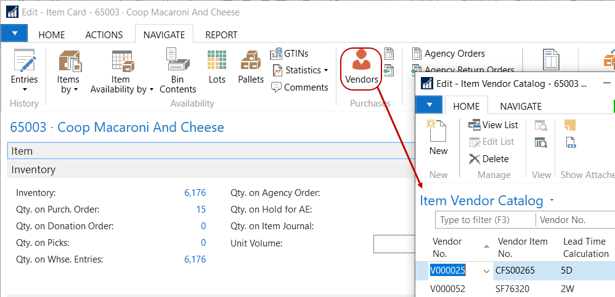This screenshot has width=615, height=297.
Task: Open Qty. on Purch. Order value 15
Action: point(201,210)
